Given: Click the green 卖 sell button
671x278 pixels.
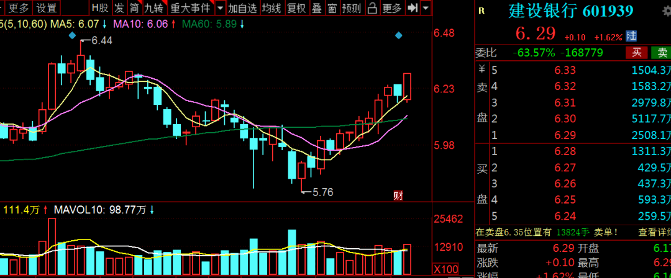Looking at the screenshot, I should [661, 53].
